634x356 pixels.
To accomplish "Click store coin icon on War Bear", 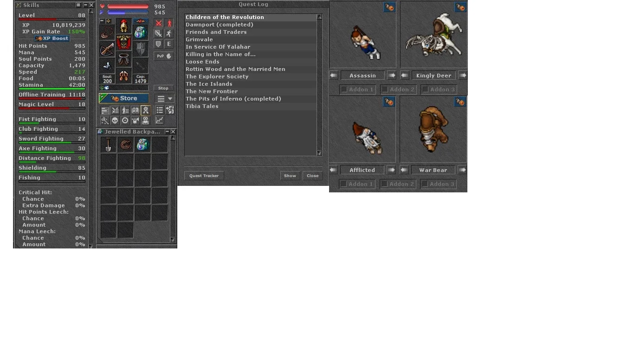I will click(x=460, y=102).
